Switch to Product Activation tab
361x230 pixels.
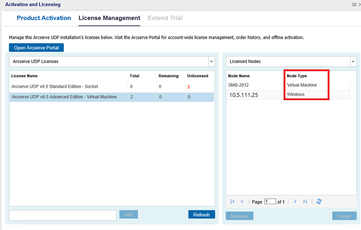click(44, 18)
